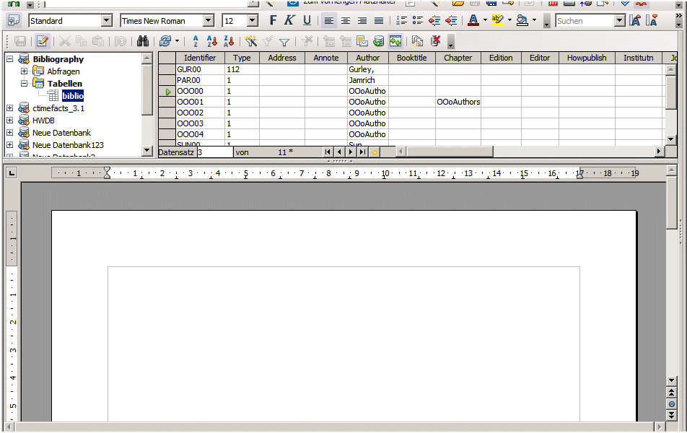
Task: Click the highlighting marker icon
Action: click(x=497, y=21)
